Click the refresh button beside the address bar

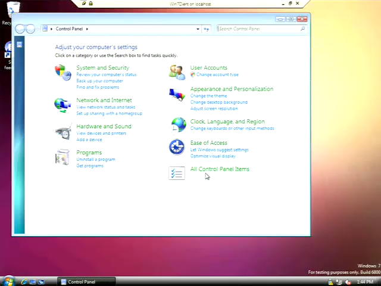pos(207,29)
